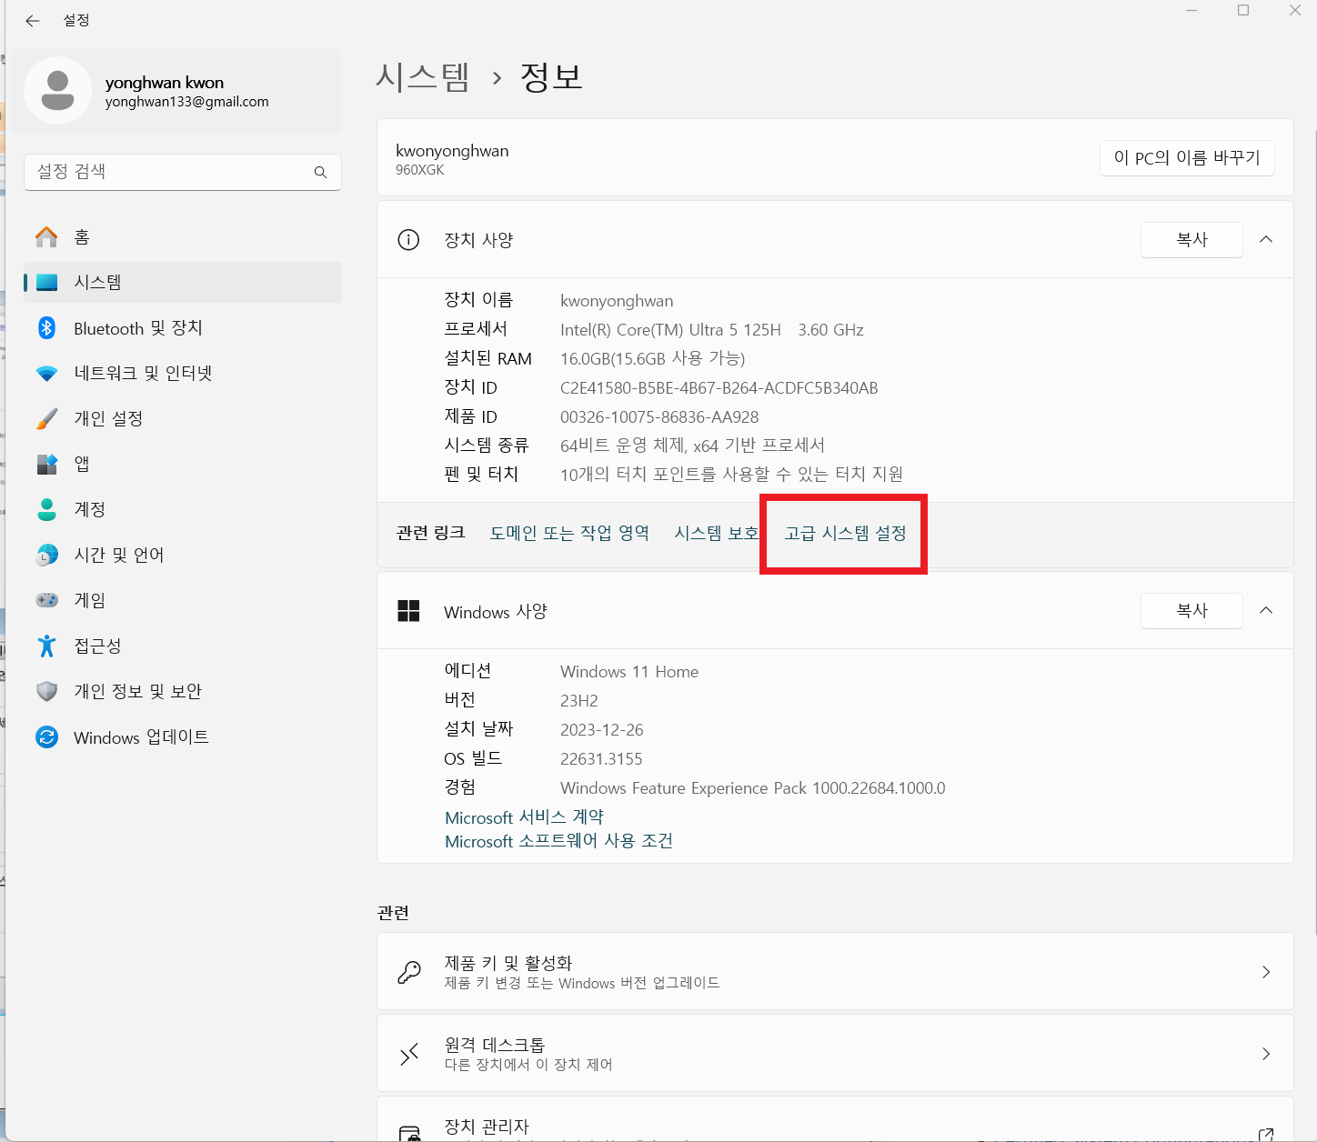The height and width of the screenshot is (1142, 1317).
Task: Click the 개인 설정 paintbrush icon
Action: [x=46, y=418]
